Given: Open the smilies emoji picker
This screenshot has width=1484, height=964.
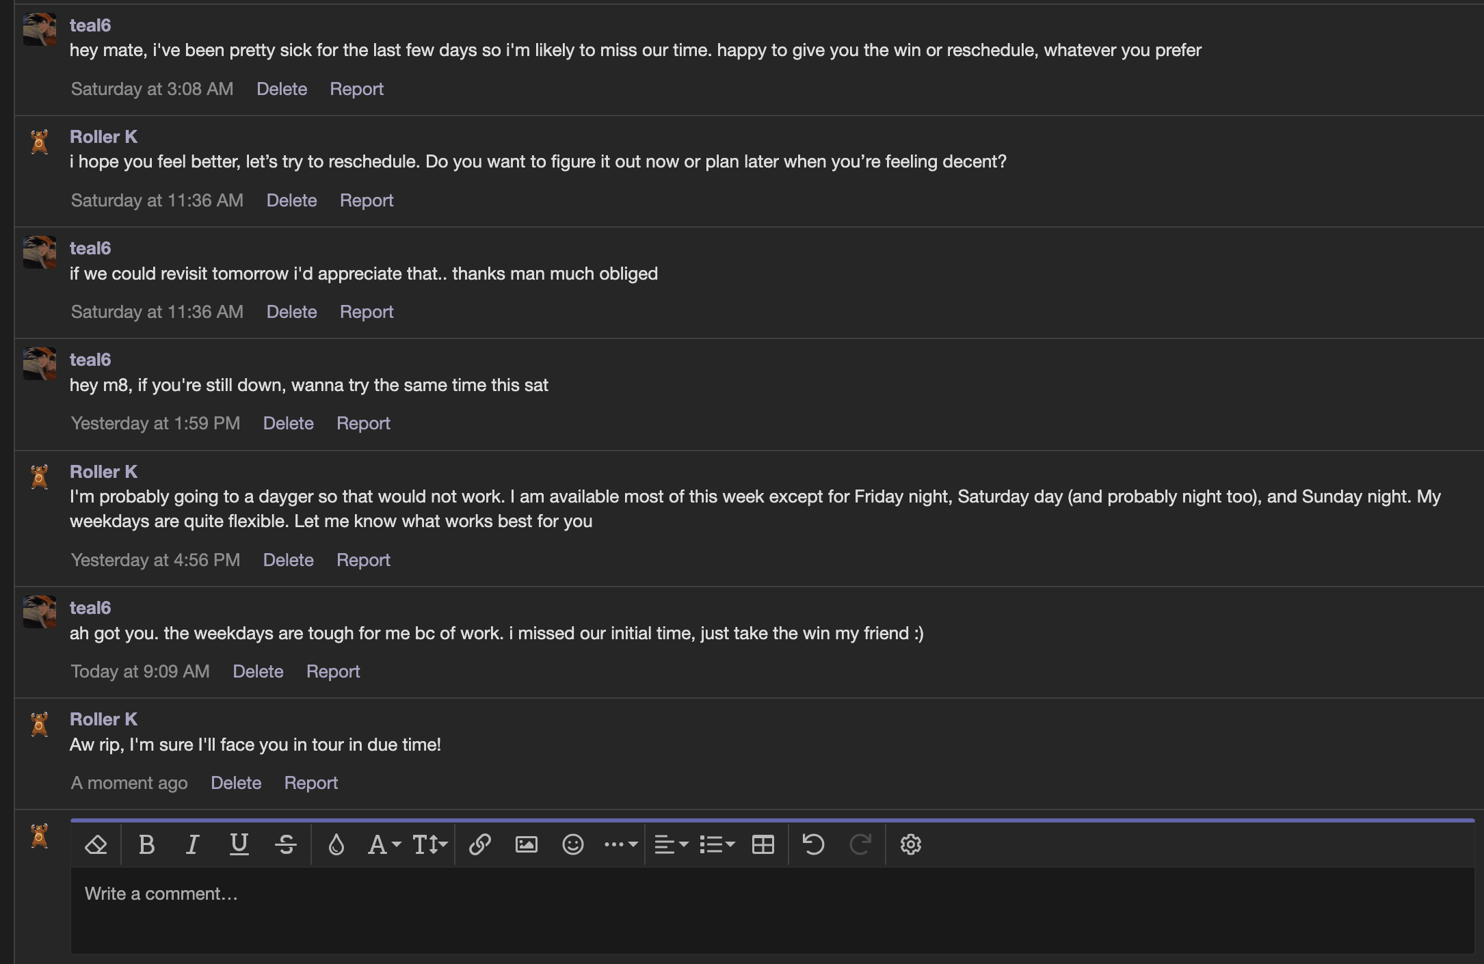Looking at the screenshot, I should point(572,845).
